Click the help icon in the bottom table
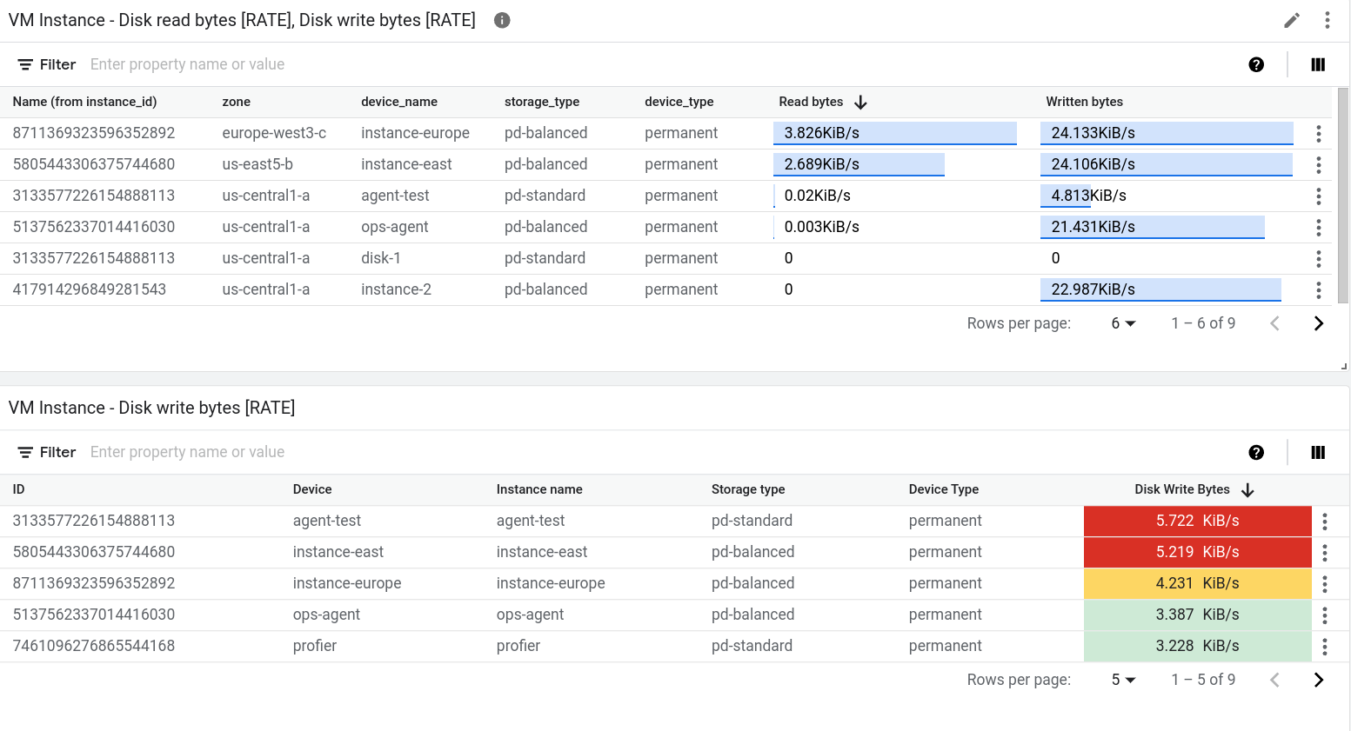The height and width of the screenshot is (731, 1351). (1256, 452)
